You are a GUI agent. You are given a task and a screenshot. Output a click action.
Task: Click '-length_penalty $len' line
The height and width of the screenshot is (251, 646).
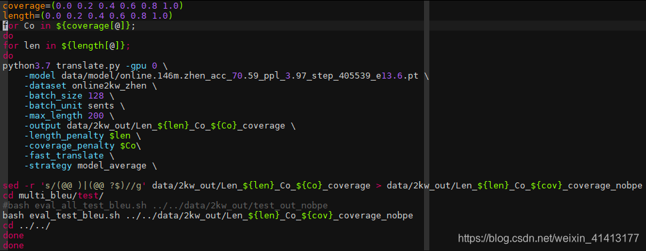(x=83, y=135)
